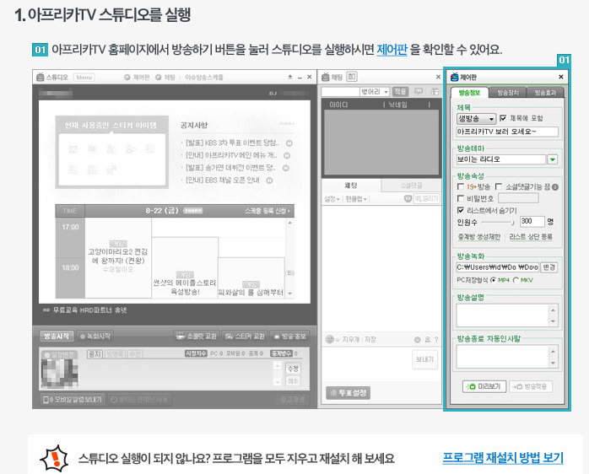Open the emoticon smiley icon in chat
Viewport: 589px width, 474px height.
click(x=330, y=339)
